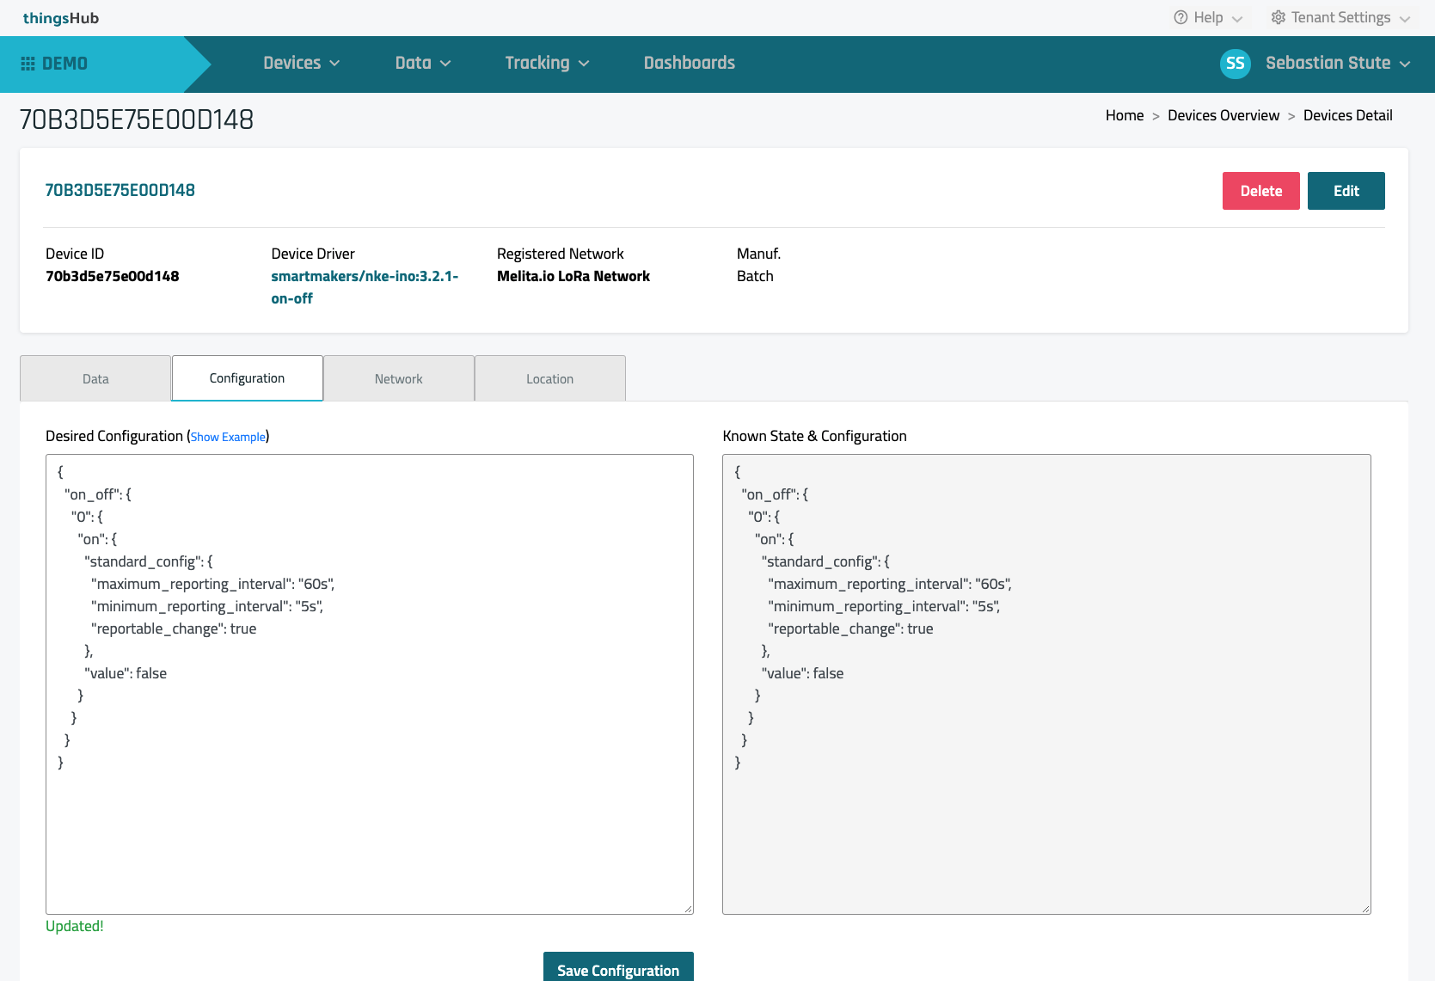Click the Edit button

tap(1346, 191)
